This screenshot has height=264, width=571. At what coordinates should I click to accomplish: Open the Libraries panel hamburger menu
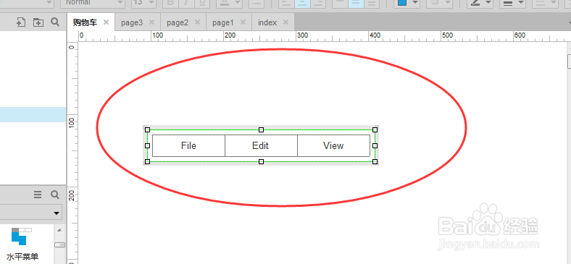pyautogui.click(x=38, y=195)
